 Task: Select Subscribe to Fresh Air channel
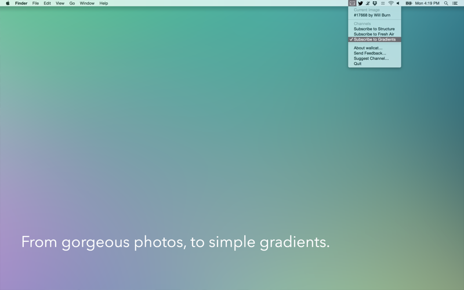coord(375,34)
